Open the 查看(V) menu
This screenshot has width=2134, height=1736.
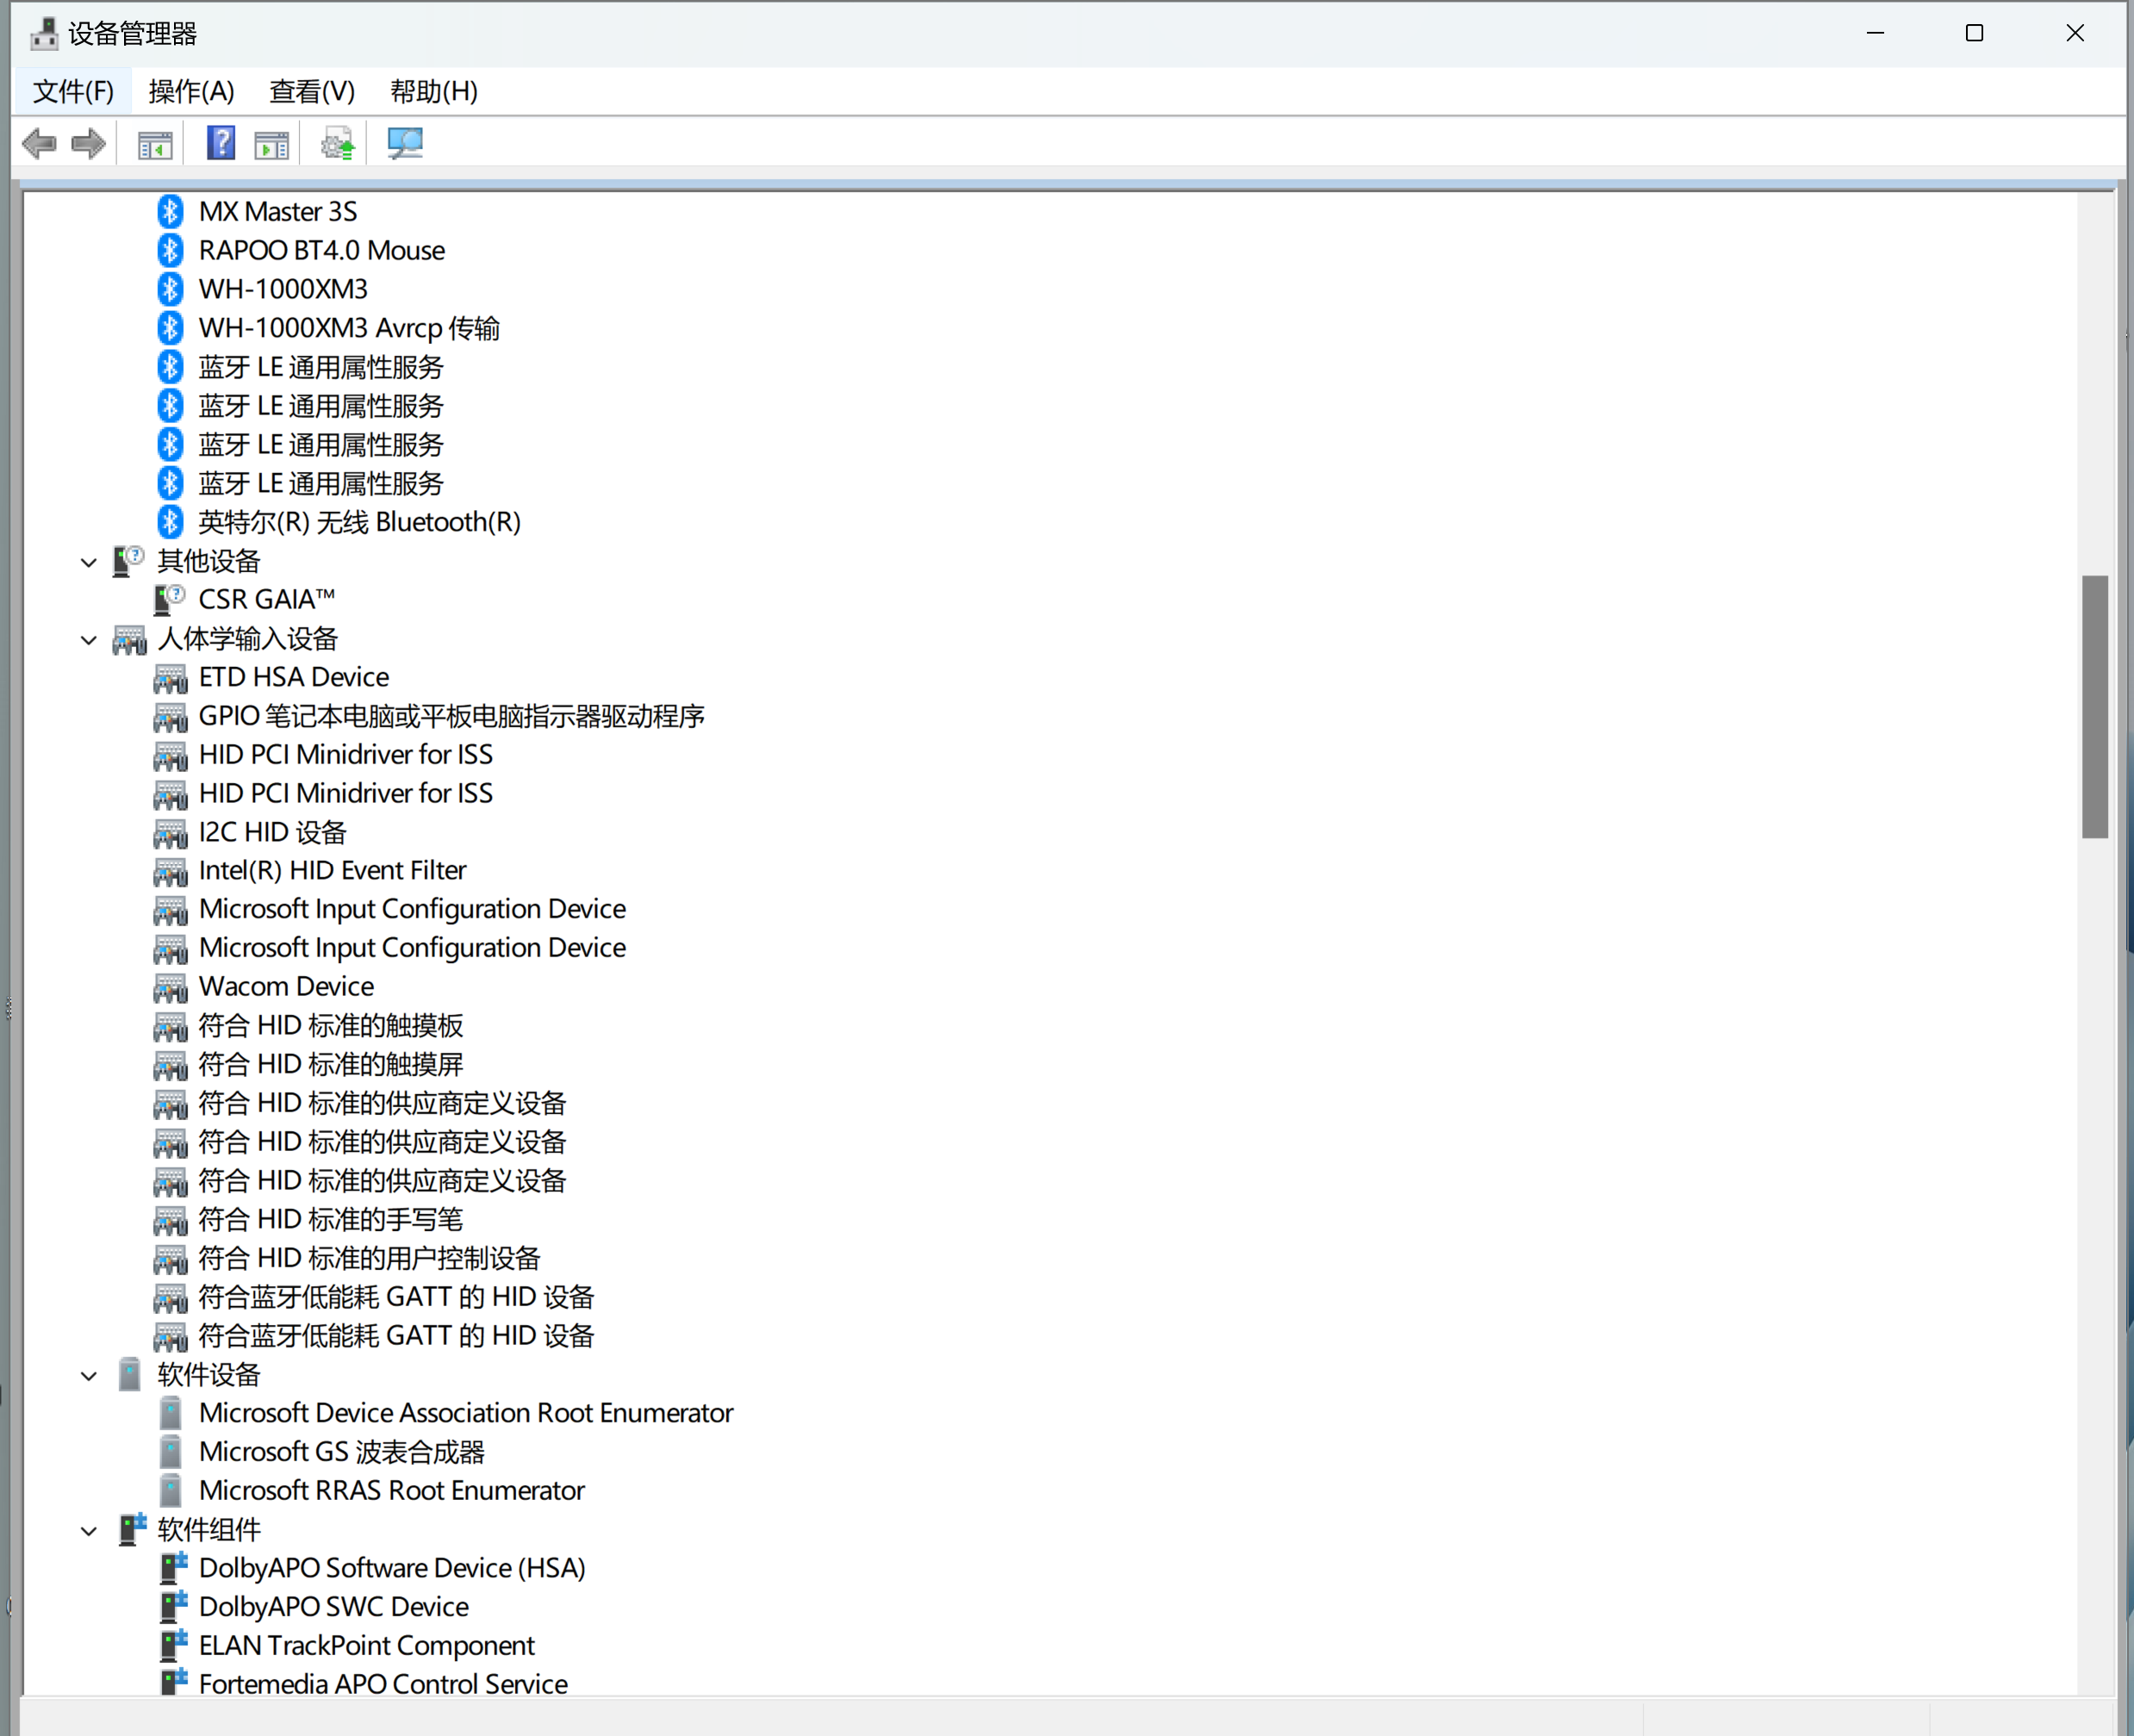click(311, 91)
